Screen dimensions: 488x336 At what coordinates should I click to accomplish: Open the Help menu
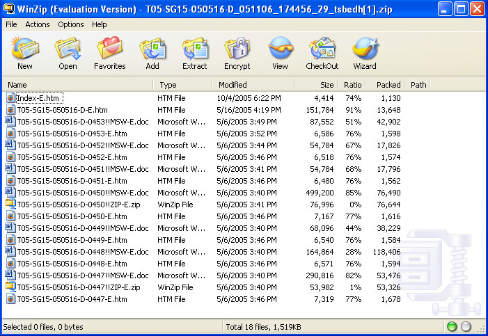point(100,24)
